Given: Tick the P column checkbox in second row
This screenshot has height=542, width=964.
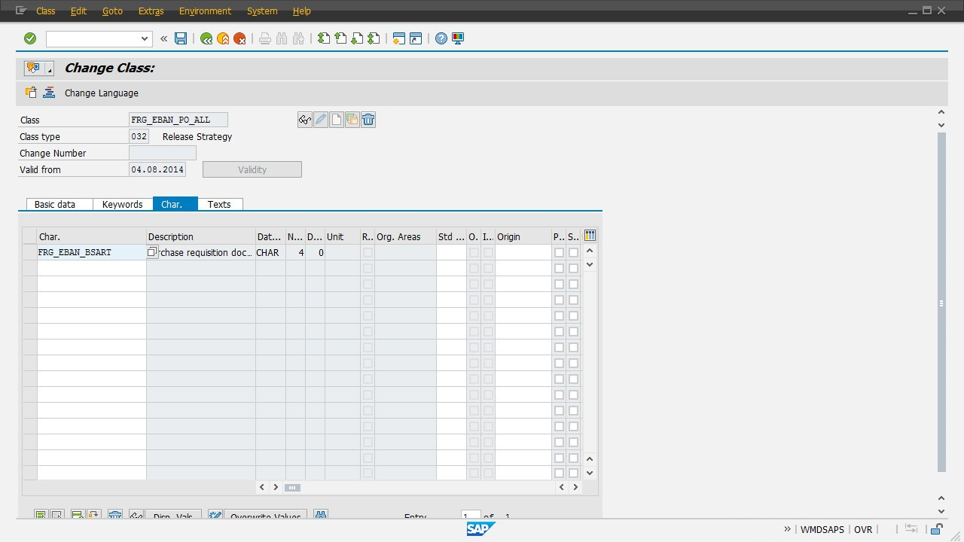Looking at the screenshot, I should pyautogui.click(x=559, y=269).
